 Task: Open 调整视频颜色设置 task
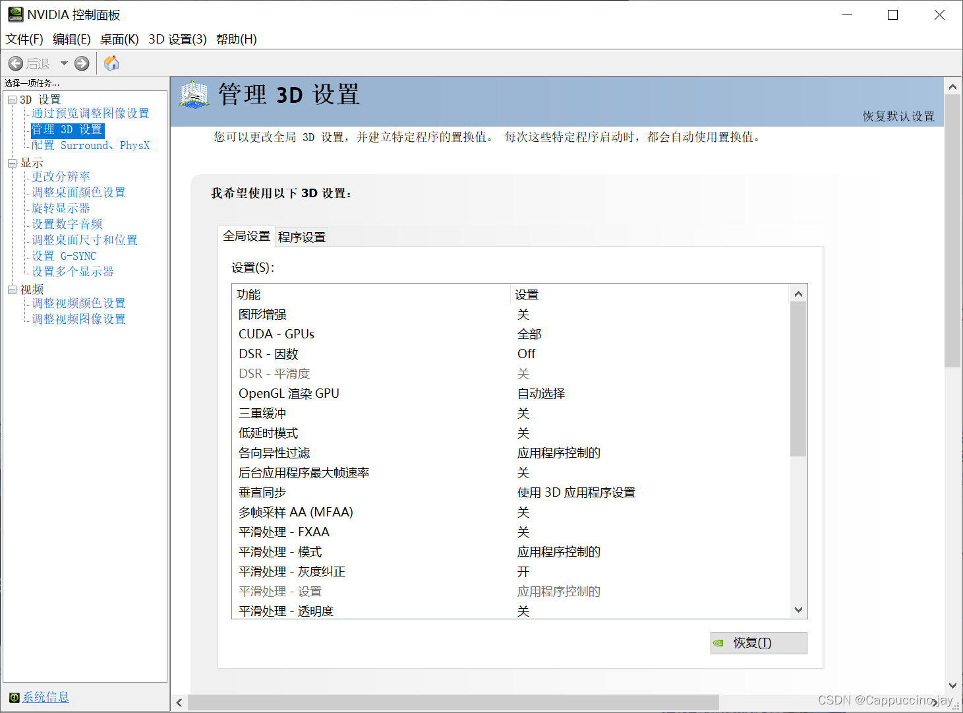[x=78, y=303]
